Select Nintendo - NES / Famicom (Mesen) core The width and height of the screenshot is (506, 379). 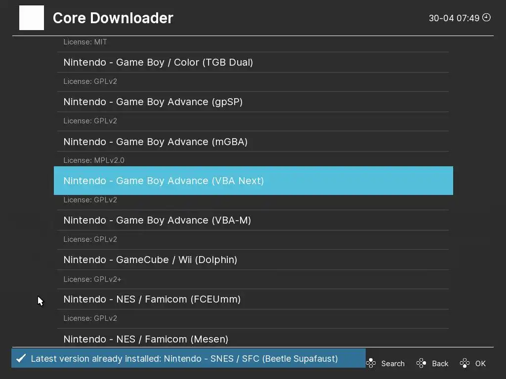(253, 339)
